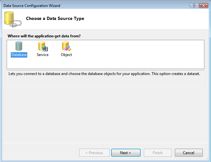Viewport: 211px width, 162px height.
Task: Click the highlighted Database text label
Action: point(19,55)
